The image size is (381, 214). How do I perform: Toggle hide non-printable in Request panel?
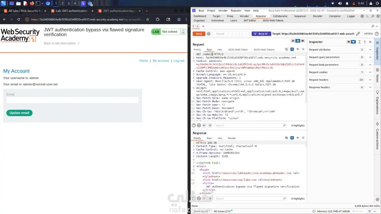click(287, 49)
